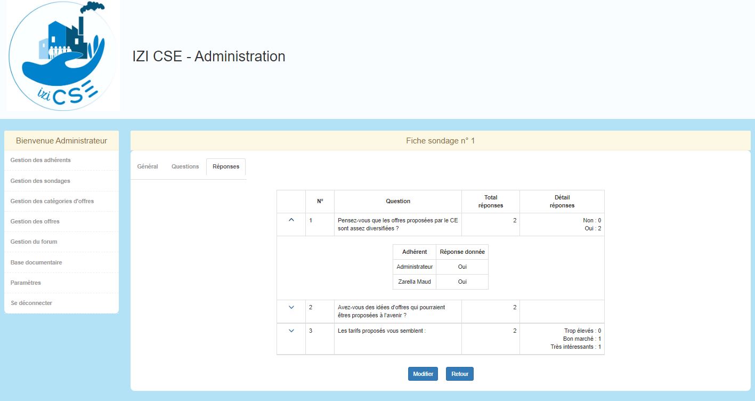Open Gestion du forum
The width and height of the screenshot is (755, 401).
click(x=34, y=242)
